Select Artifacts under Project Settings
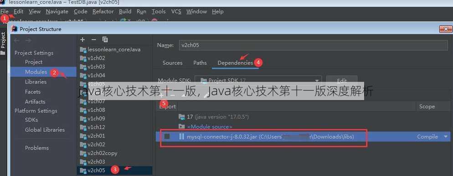Screen dimensions: 453x176 (35, 101)
